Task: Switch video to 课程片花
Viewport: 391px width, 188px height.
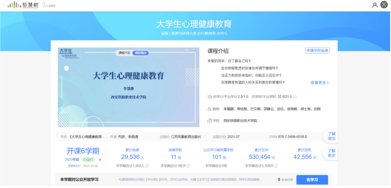Action: 124,53
